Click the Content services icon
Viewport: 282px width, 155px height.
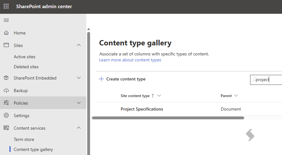(6, 128)
